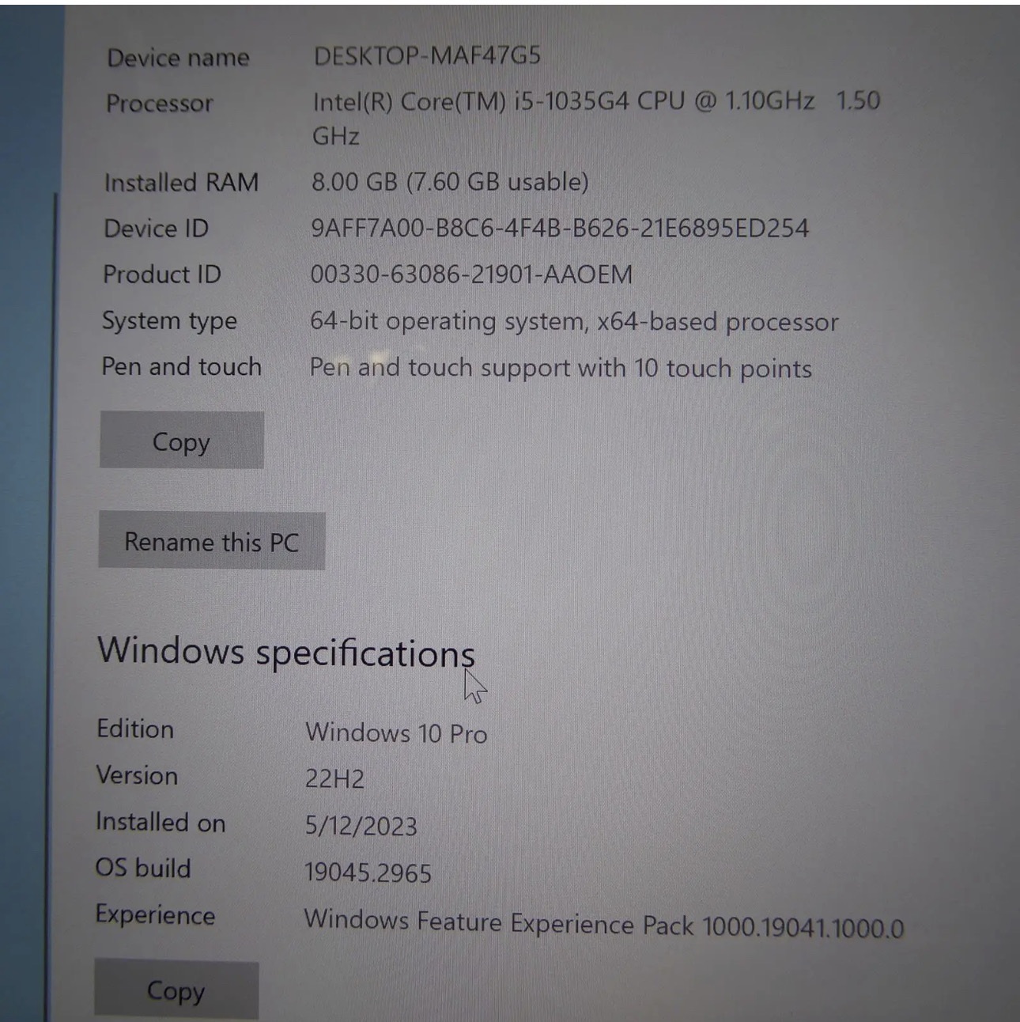Screen dimensions: 1020x1022
Task: Select the Installed RAM value
Action: [451, 181]
